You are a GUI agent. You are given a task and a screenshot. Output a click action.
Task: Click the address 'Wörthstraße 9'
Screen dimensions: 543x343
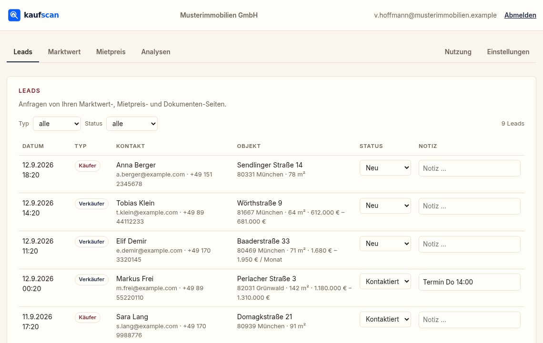(260, 203)
